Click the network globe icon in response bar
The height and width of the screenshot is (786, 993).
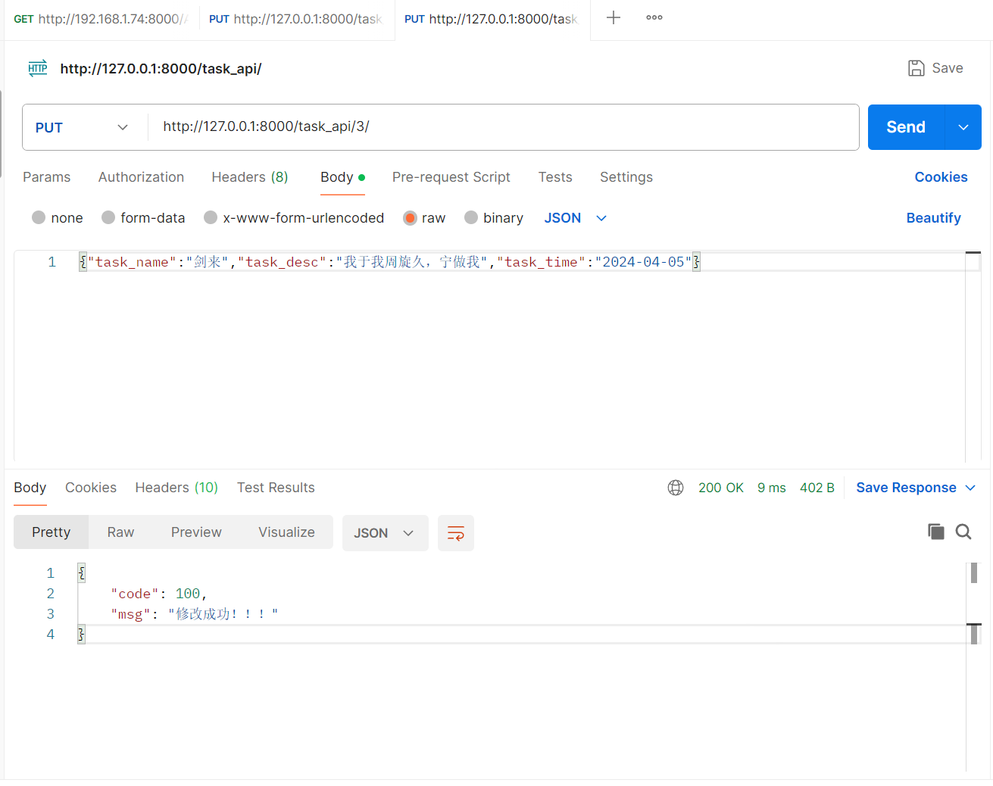click(676, 488)
